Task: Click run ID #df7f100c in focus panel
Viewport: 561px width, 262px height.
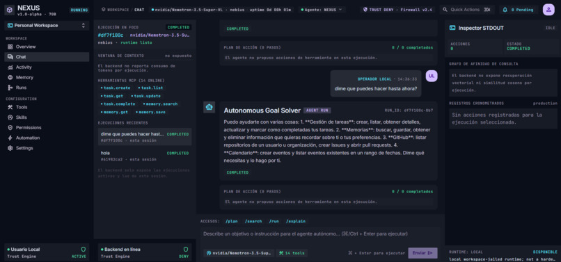Action: [111, 35]
